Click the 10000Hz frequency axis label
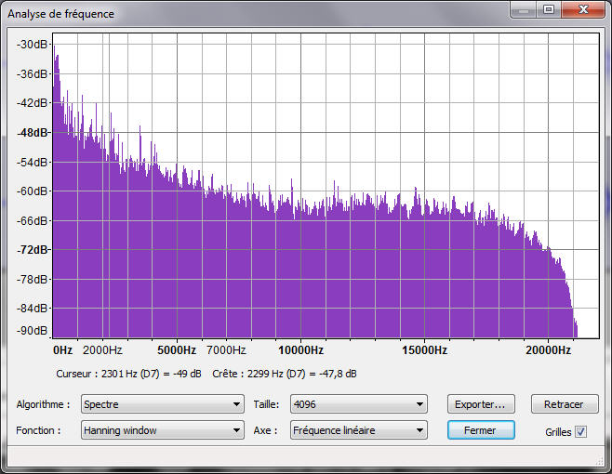The width and height of the screenshot is (612, 474). pos(301,350)
